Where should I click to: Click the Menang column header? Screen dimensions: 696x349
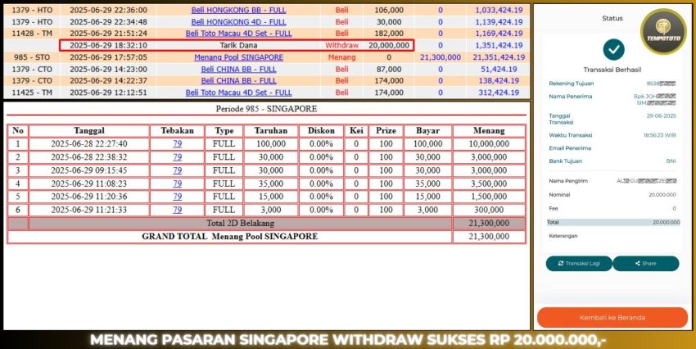(489, 130)
